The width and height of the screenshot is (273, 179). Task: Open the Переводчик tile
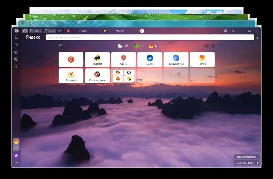(x=97, y=76)
